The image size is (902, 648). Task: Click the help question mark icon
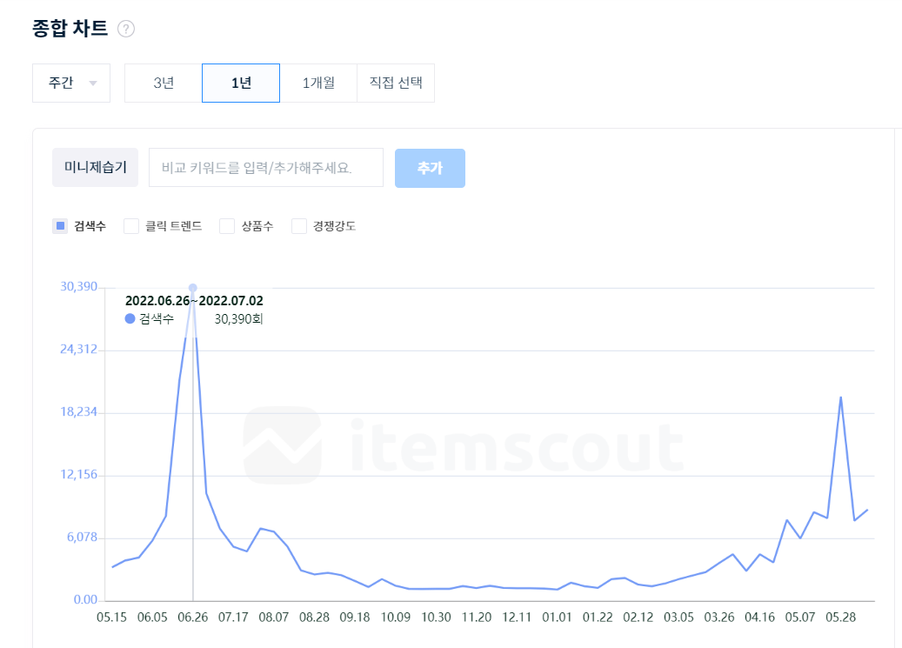tap(126, 30)
